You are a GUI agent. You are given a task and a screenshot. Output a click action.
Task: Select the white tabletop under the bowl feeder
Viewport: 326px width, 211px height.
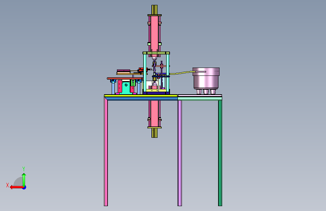(x=200, y=95)
